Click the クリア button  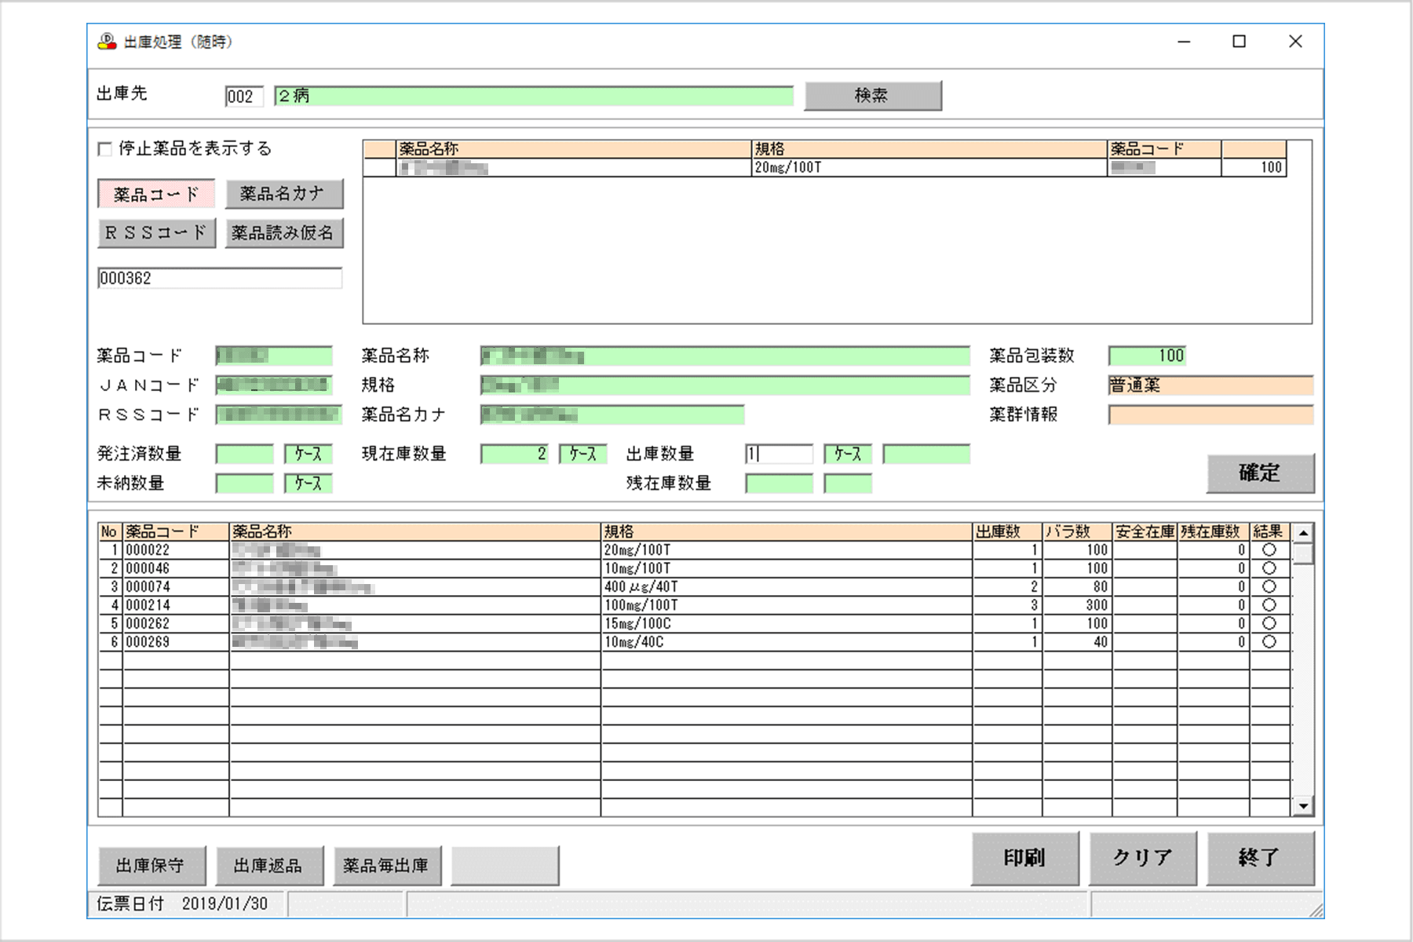(x=1143, y=859)
